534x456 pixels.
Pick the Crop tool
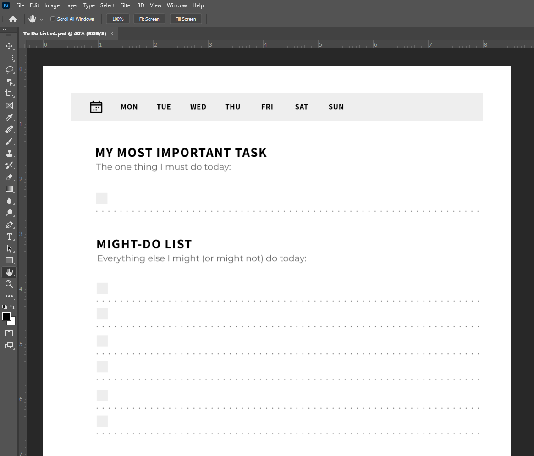[9, 93]
